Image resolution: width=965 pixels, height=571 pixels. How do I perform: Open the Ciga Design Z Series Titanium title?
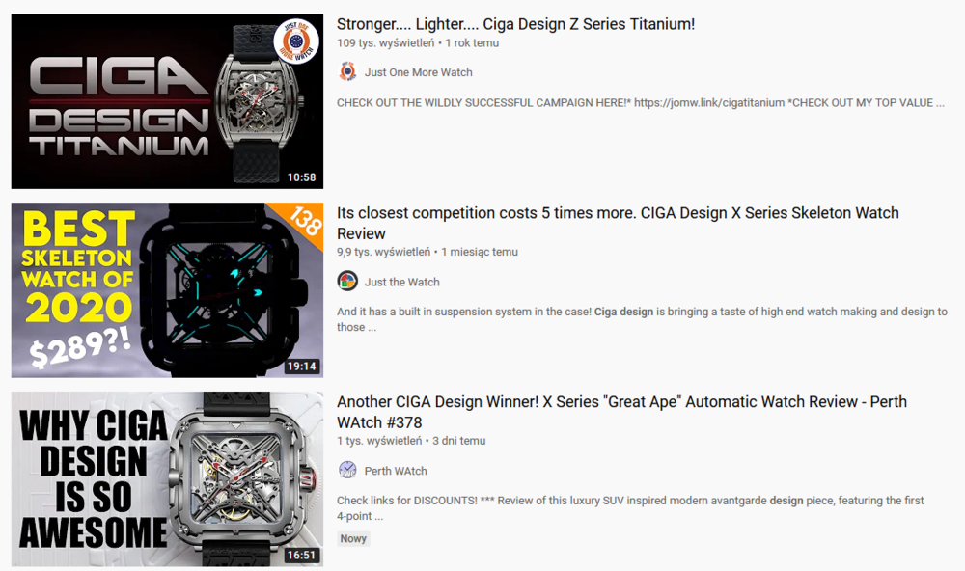[515, 24]
